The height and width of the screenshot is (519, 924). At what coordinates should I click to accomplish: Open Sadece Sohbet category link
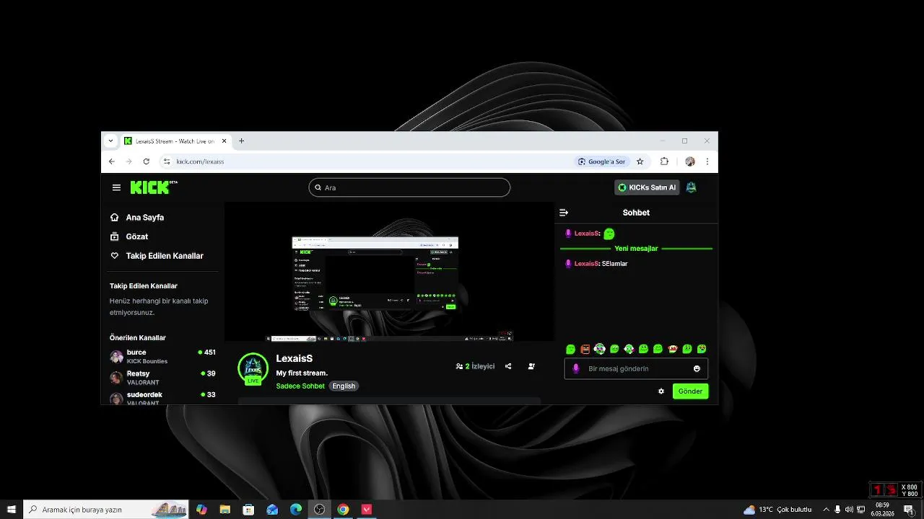pos(300,386)
